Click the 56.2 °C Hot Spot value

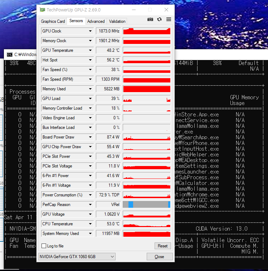108,60
